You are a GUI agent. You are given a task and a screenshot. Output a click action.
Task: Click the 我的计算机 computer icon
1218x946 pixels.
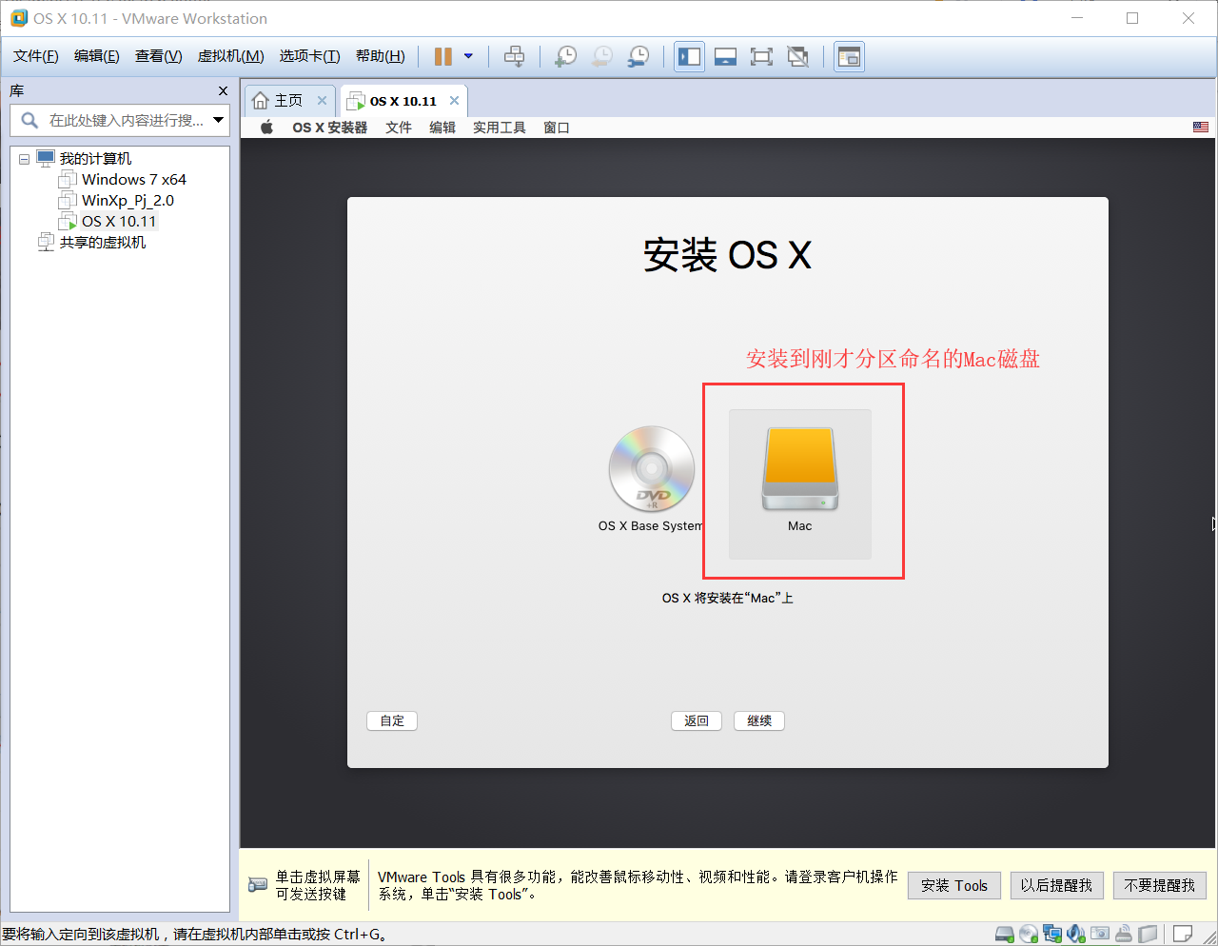tap(46, 158)
